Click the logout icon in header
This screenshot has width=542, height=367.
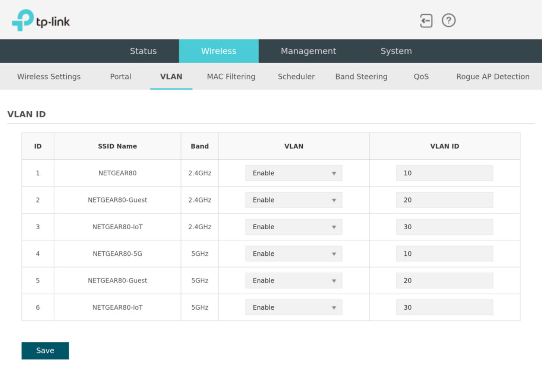(x=426, y=20)
